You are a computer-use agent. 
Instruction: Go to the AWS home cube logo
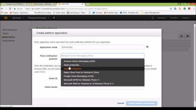[x=6, y=18]
